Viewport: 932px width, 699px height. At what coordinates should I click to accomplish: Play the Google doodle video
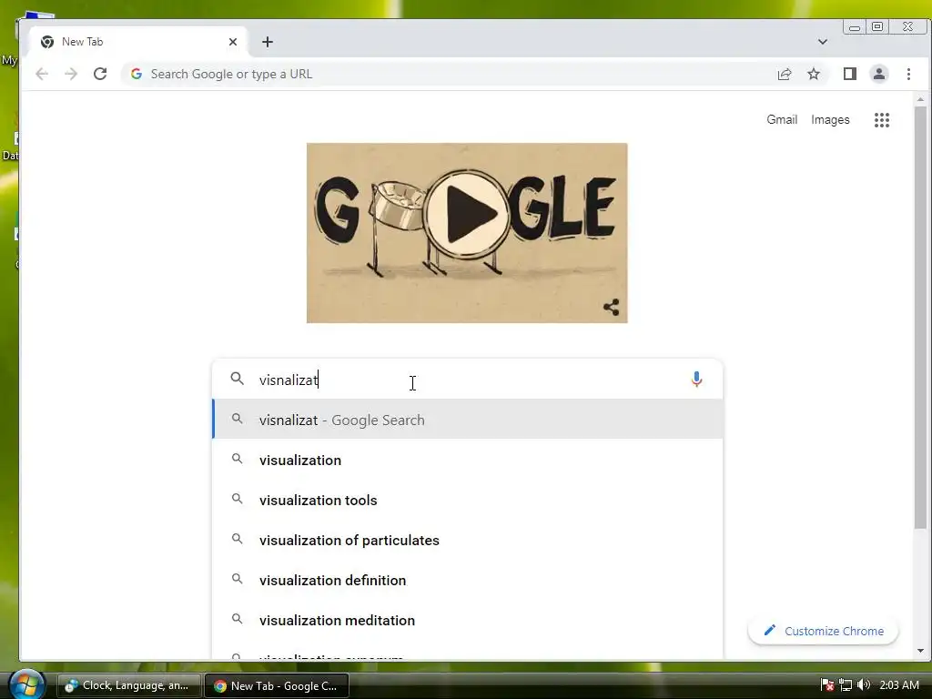[x=468, y=213]
